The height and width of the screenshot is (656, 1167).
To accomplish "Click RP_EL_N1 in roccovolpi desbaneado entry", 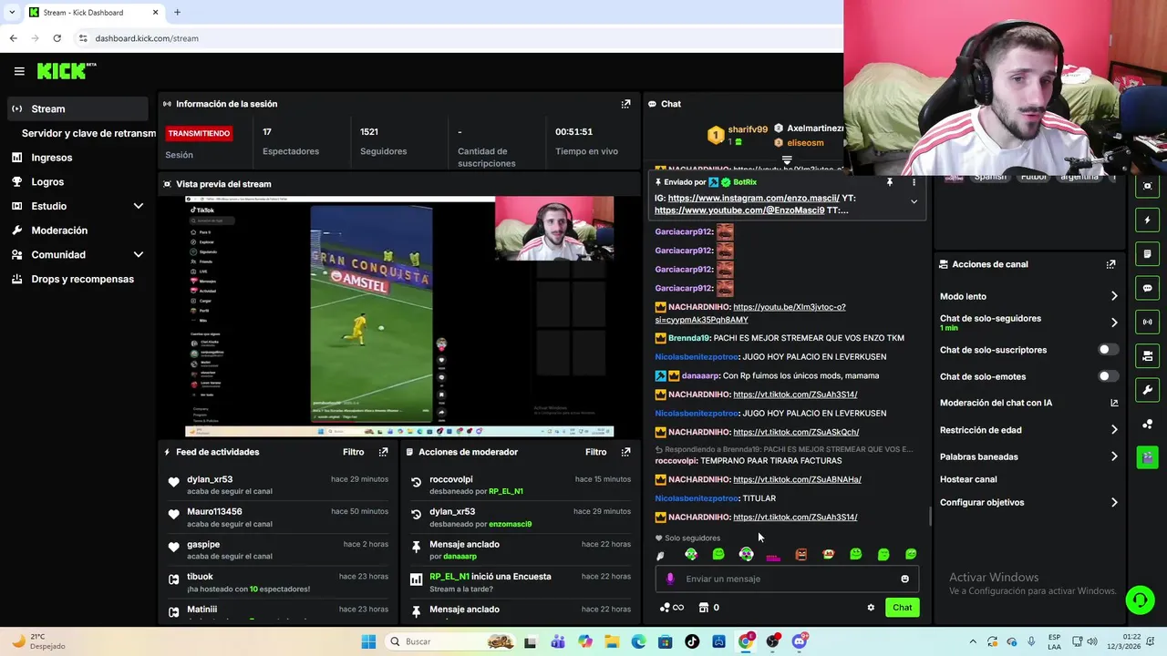I will pos(506,491).
